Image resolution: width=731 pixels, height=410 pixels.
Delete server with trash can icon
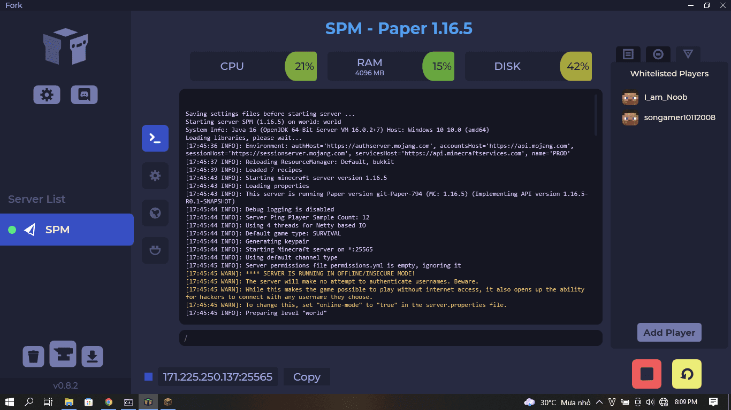[33, 356]
